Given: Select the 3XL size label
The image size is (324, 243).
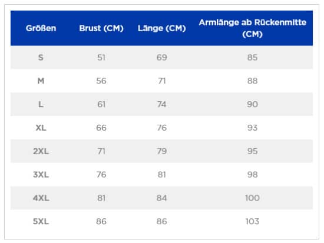Looking at the screenshot, I should (41, 175).
